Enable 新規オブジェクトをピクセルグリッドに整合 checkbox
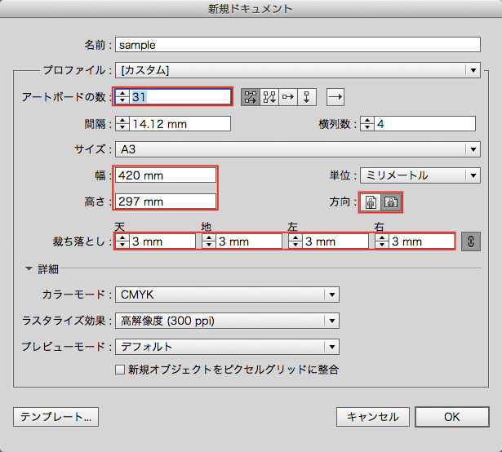Screen dimensions: 502x452 click(x=120, y=370)
